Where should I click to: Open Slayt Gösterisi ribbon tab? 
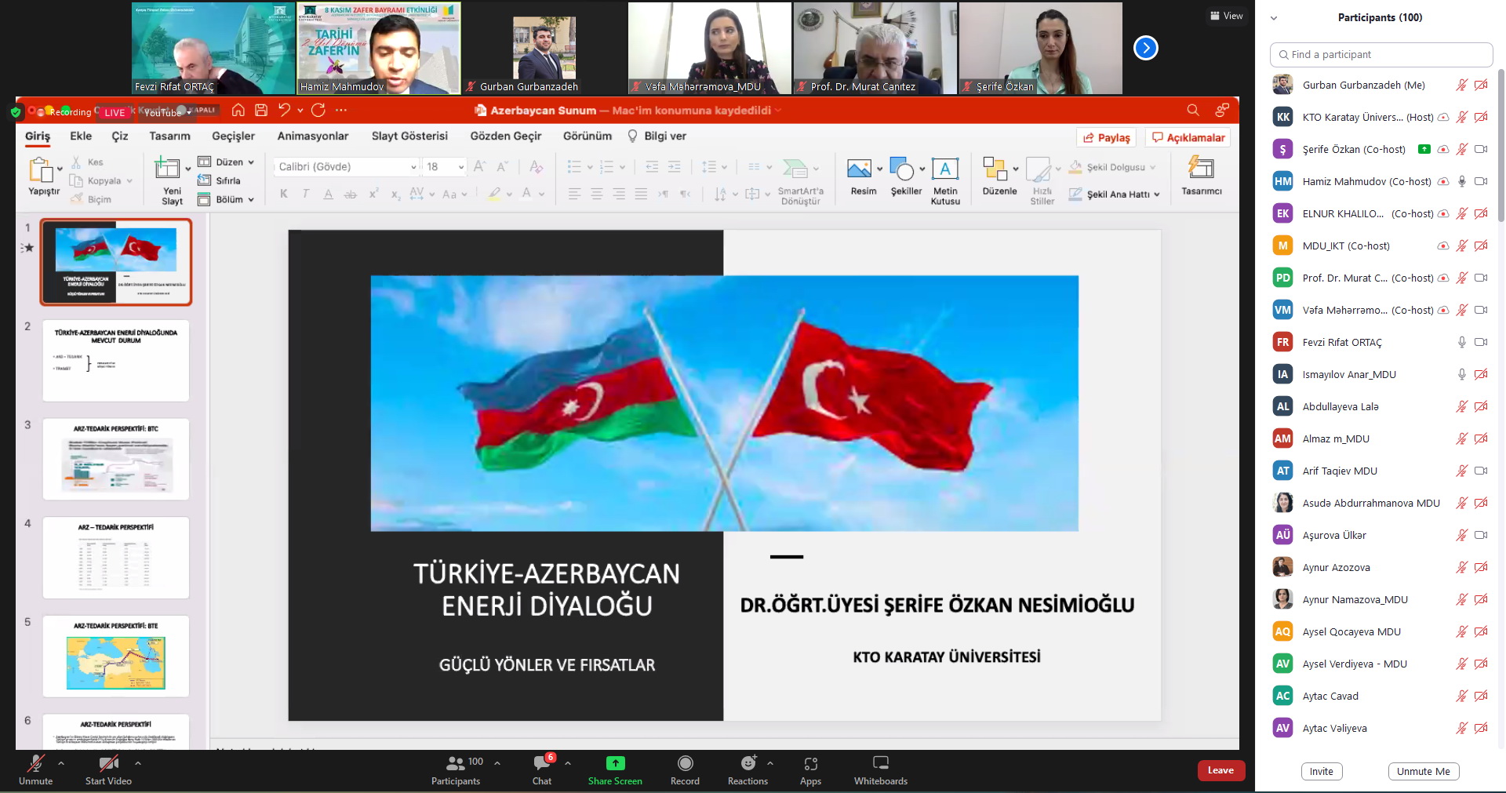(x=409, y=136)
